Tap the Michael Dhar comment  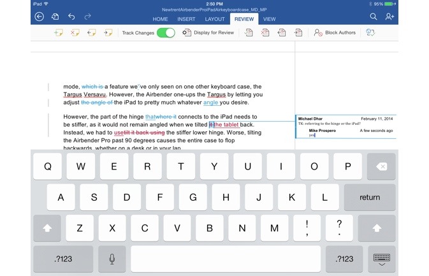345,121
